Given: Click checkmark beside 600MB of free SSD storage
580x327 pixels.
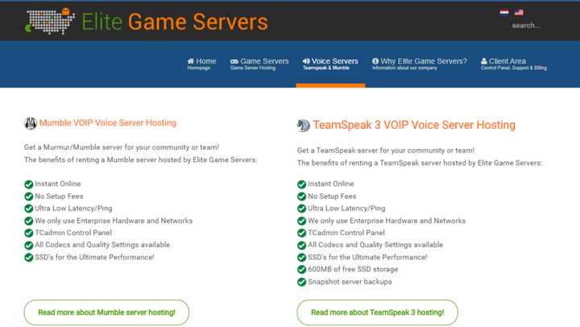Looking at the screenshot, I should pos(302,270).
